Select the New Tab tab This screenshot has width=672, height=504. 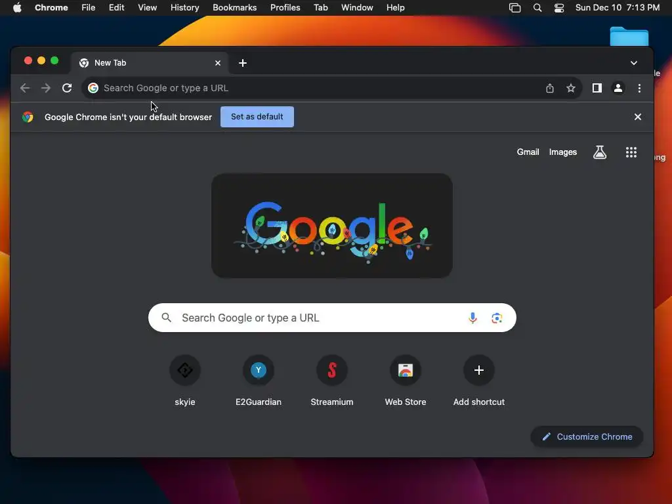[150, 63]
